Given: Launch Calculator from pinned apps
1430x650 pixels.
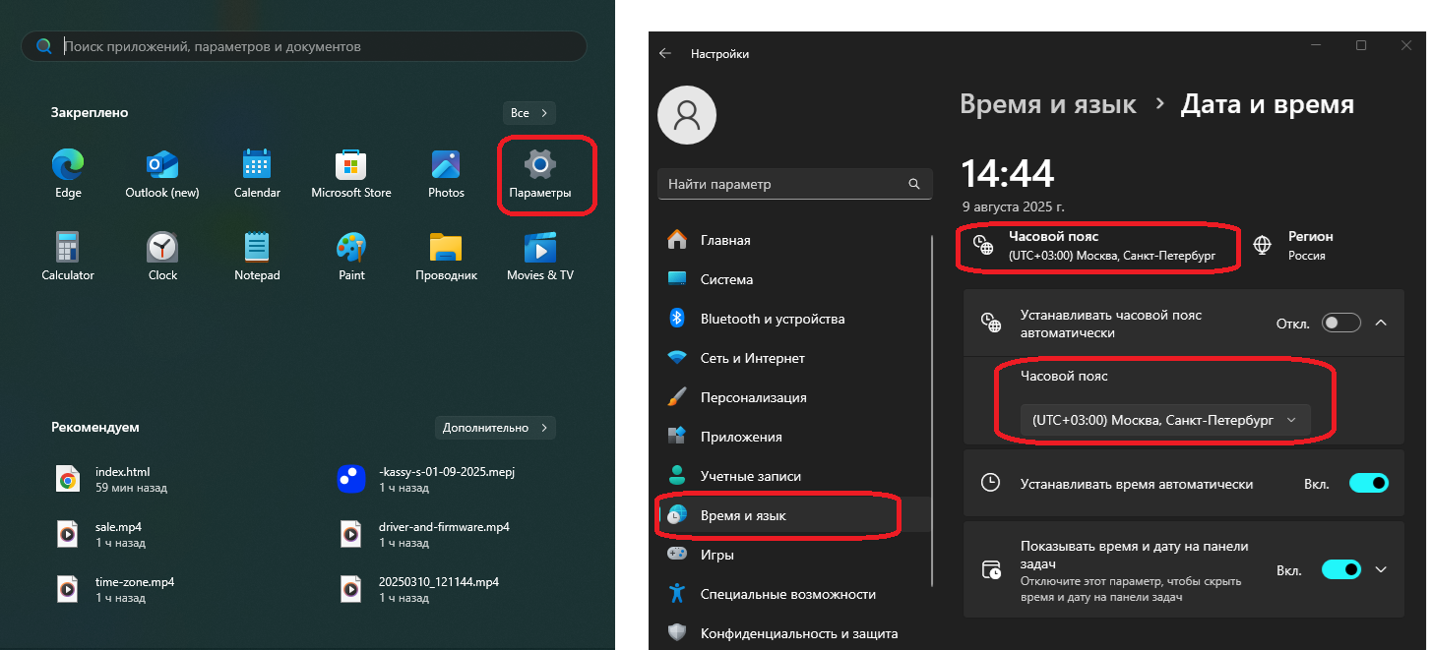Looking at the screenshot, I should (68, 257).
